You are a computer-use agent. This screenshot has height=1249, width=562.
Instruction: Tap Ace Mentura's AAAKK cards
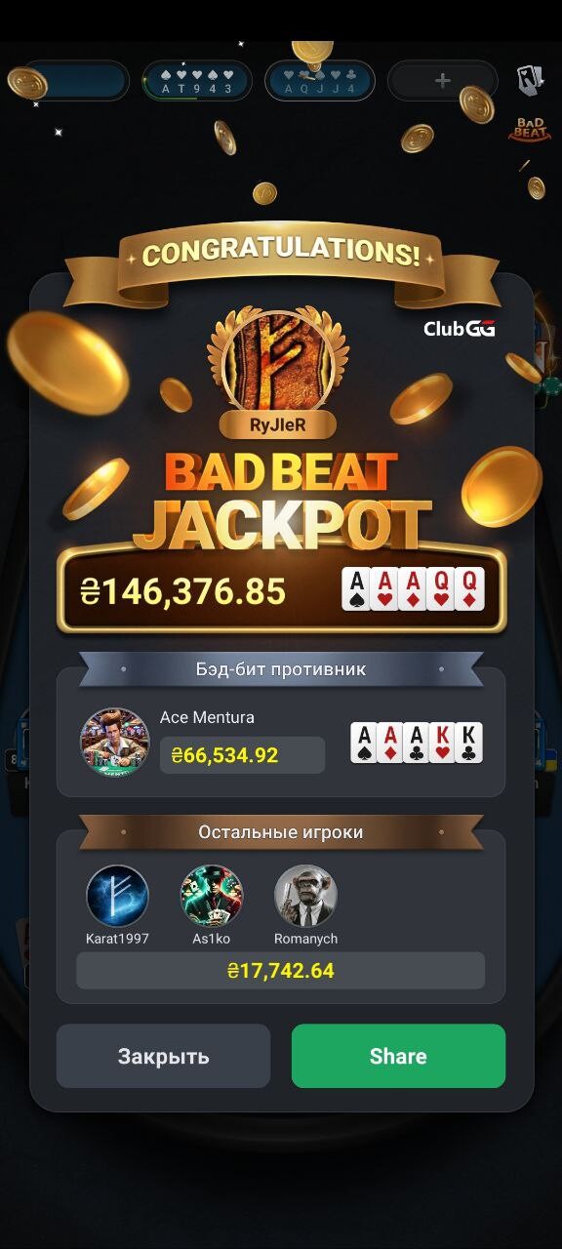[417, 743]
